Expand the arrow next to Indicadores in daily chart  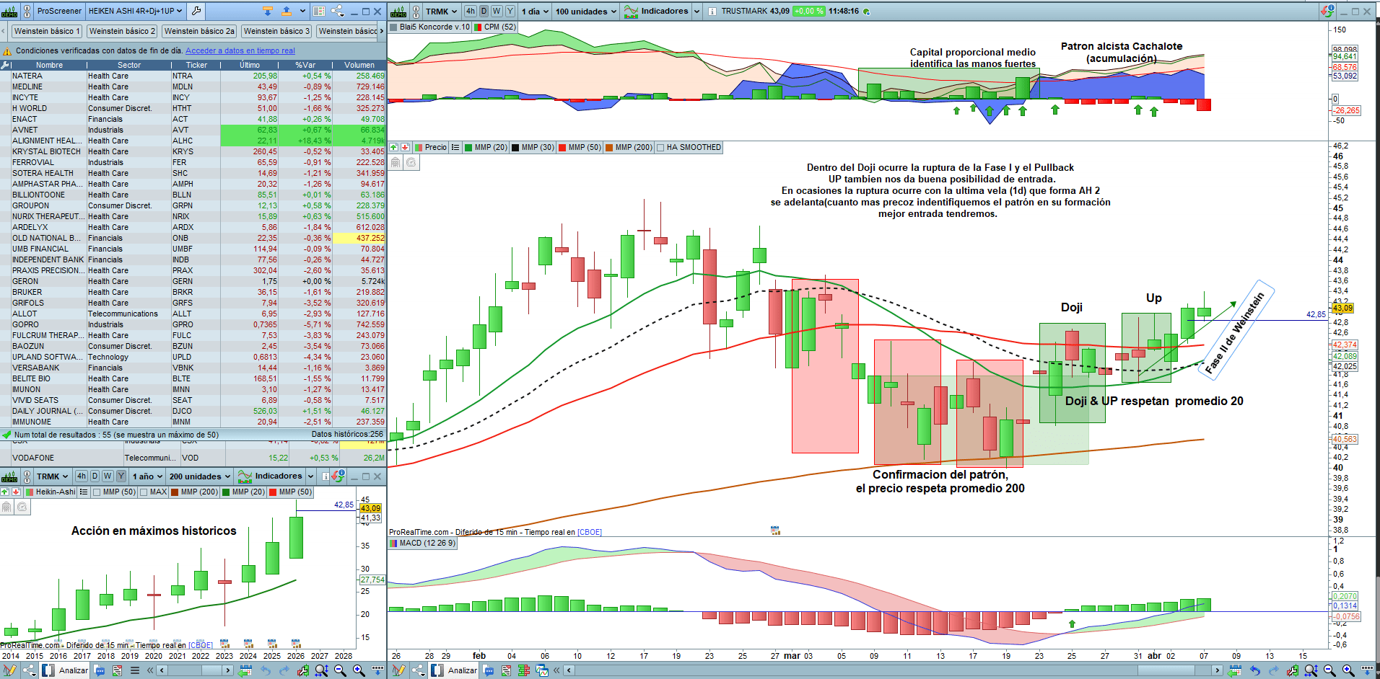696,11
